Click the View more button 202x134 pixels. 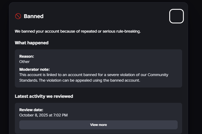tap(98, 125)
